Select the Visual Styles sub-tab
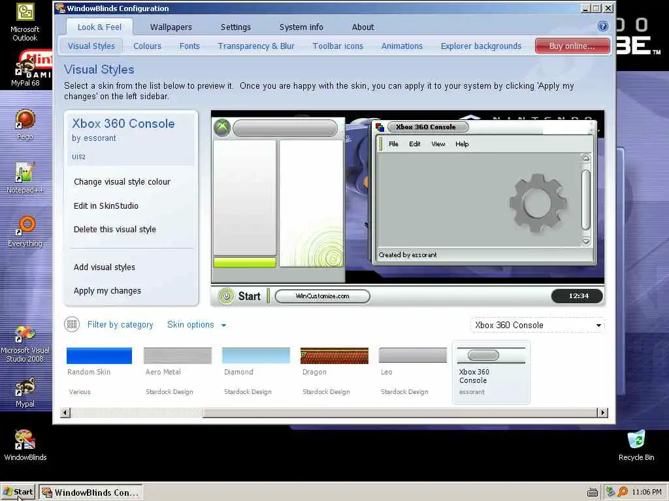Screen dimensions: 669x501 [91, 46]
